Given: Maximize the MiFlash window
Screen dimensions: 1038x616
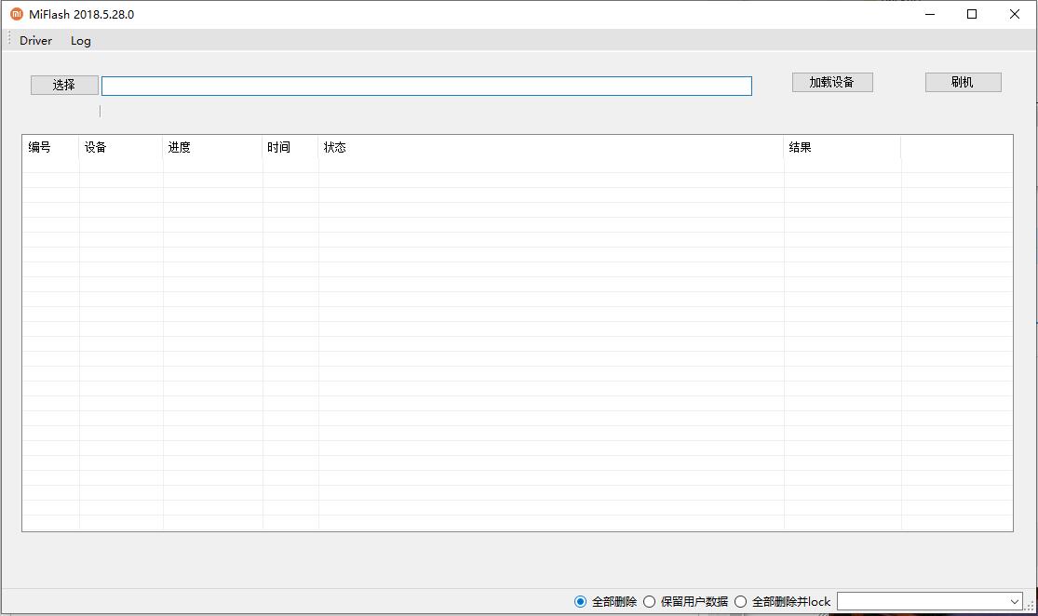Looking at the screenshot, I should tap(972, 14).
